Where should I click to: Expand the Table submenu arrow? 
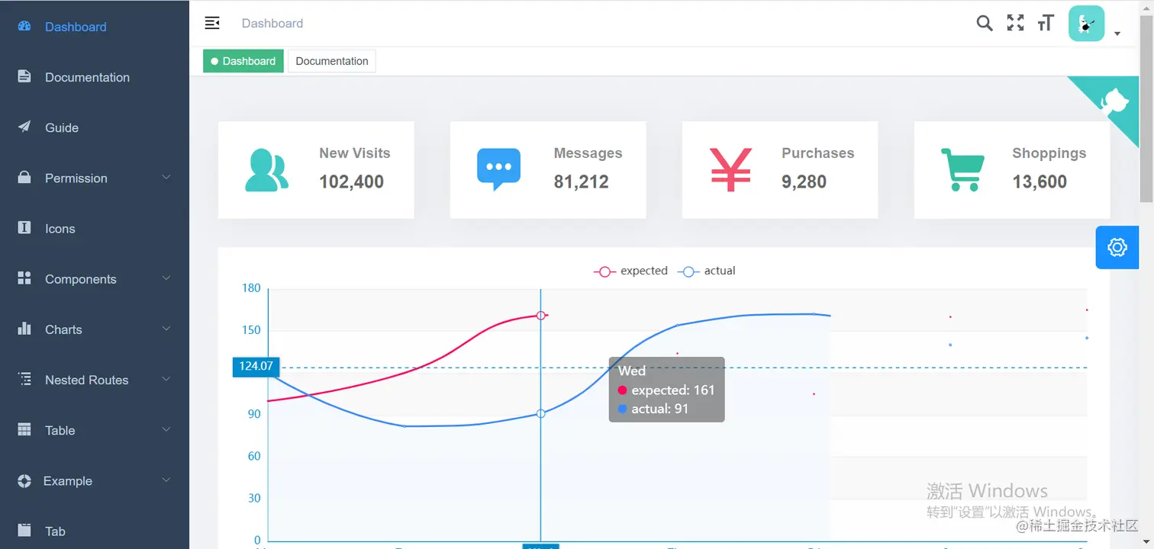point(166,429)
